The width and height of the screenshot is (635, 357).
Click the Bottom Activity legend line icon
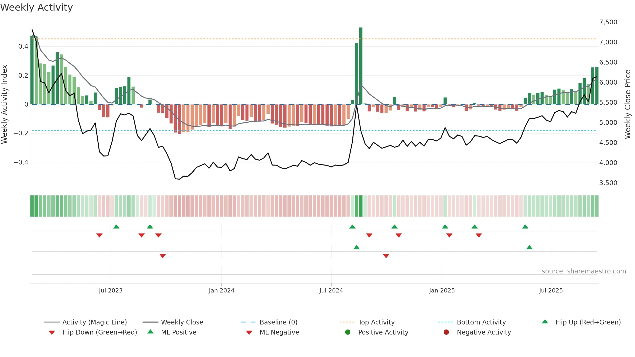click(x=446, y=322)
